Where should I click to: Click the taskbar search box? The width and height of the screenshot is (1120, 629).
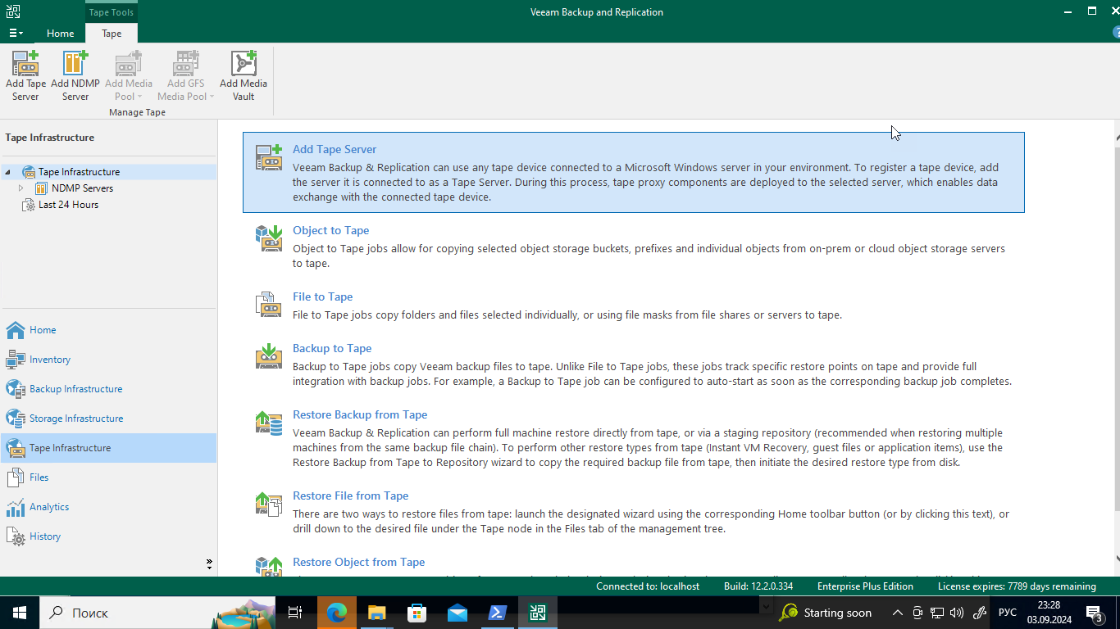156,613
